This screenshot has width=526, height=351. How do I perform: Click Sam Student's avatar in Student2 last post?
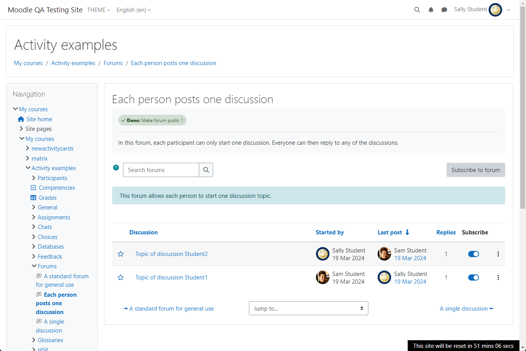[384, 254]
